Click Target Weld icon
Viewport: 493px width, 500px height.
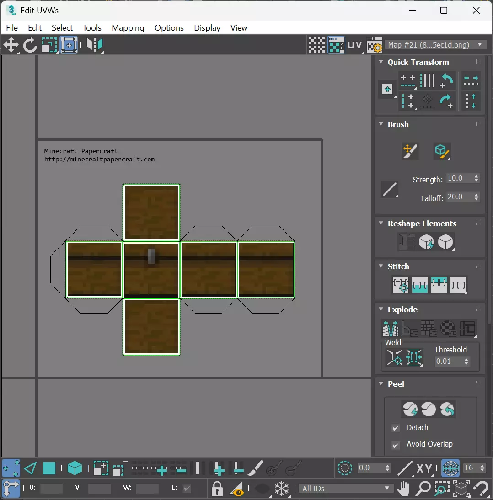coord(394,357)
